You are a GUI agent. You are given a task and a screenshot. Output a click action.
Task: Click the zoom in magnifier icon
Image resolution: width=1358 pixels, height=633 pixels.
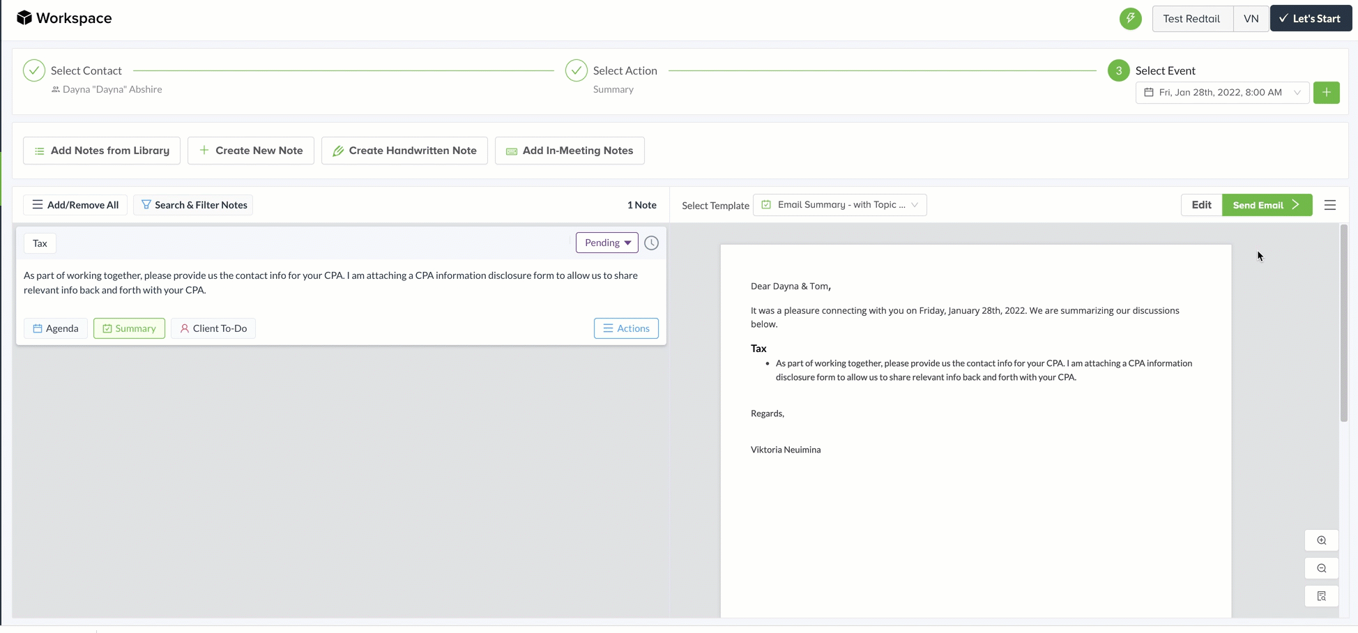tap(1322, 540)
